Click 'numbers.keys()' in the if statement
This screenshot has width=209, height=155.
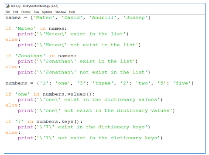tap(58, 121)
